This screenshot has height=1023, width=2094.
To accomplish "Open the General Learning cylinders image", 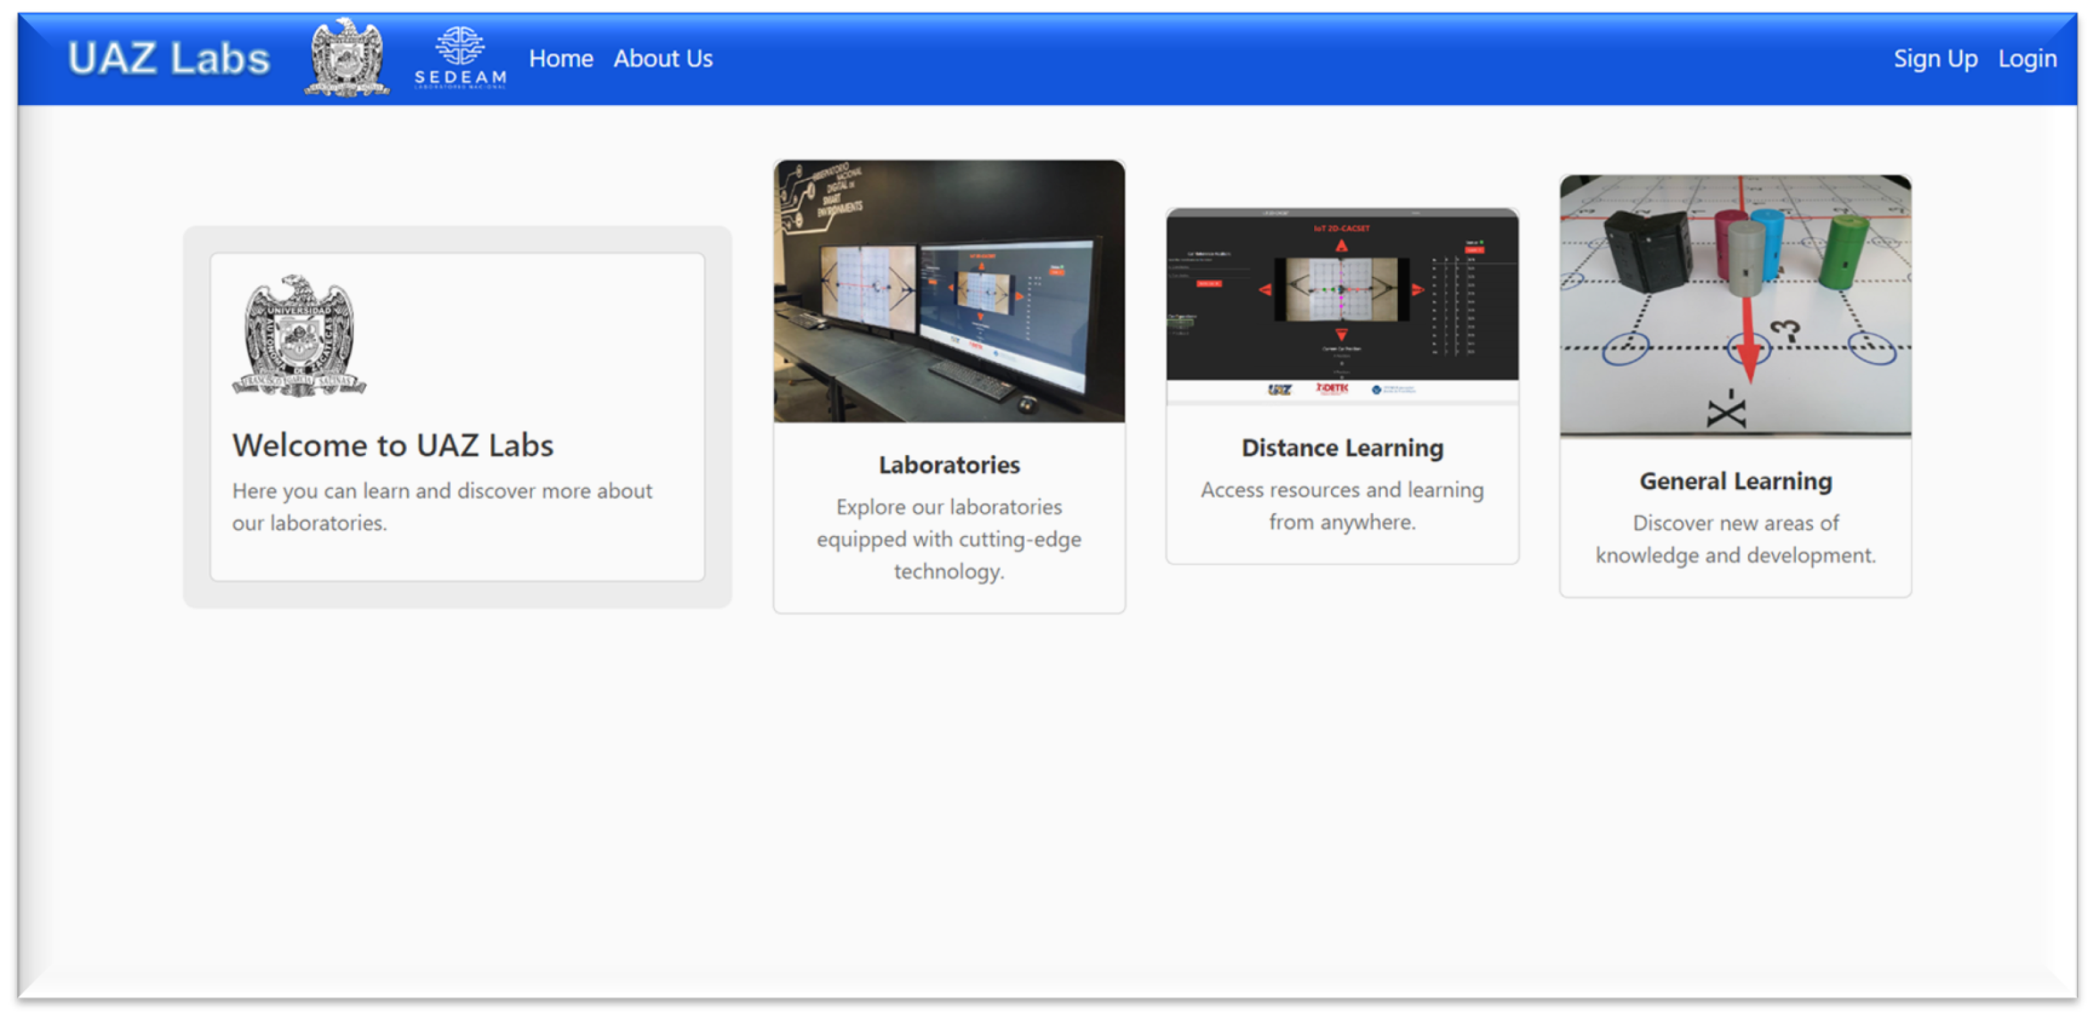I will [1735, 305].
